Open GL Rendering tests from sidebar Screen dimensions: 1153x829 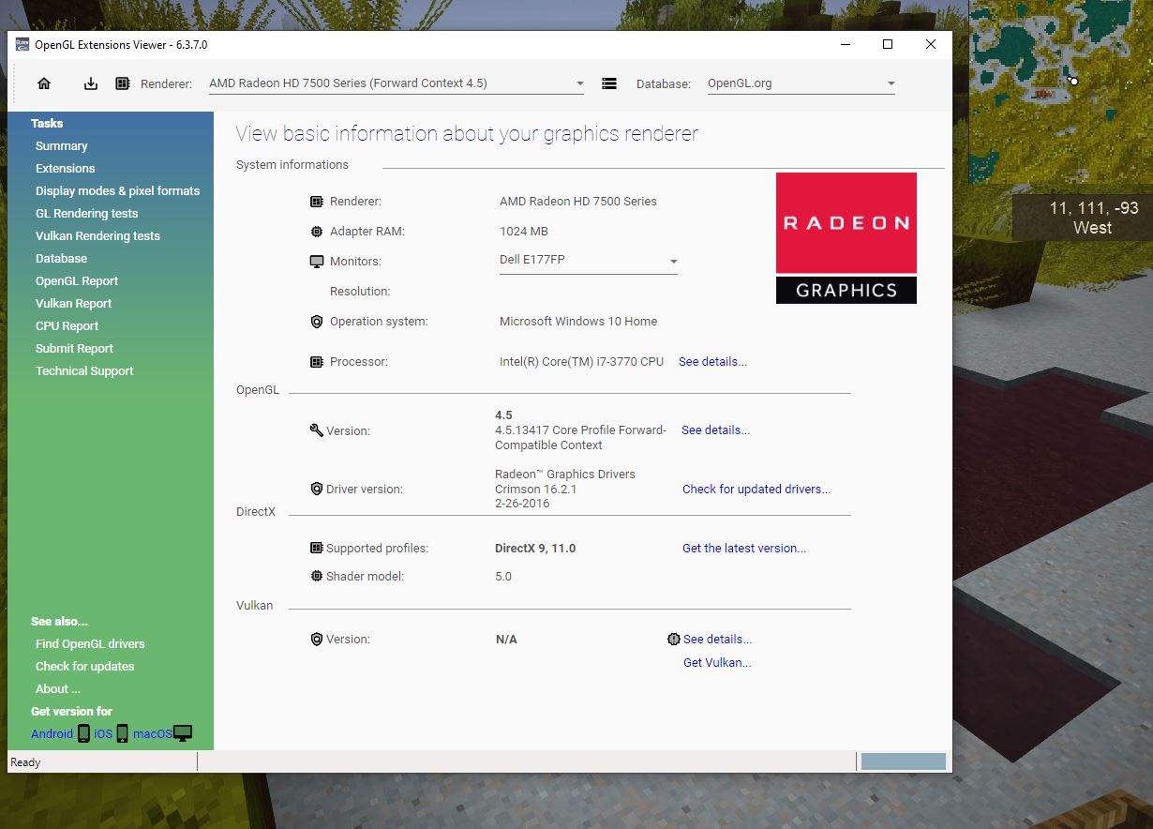(x=86, y=214)
